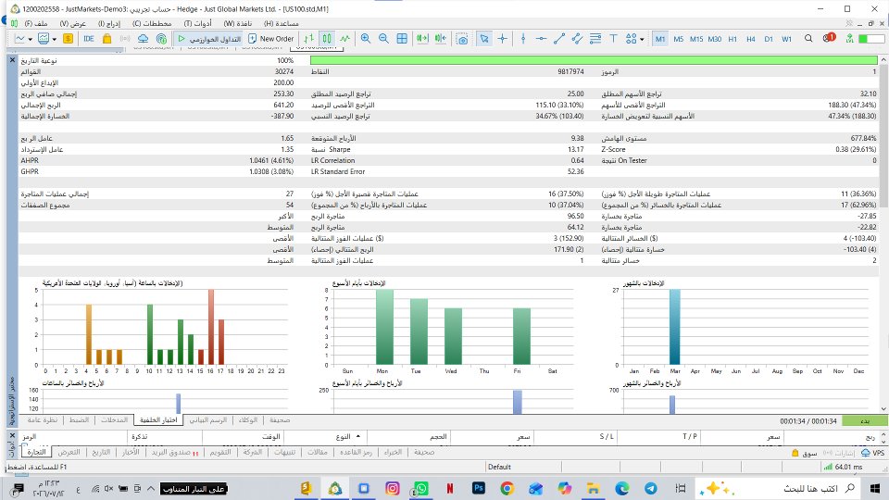889x500 pixels.
Task: Tile chart windows grid icon
Action: [x=402, y=39]
